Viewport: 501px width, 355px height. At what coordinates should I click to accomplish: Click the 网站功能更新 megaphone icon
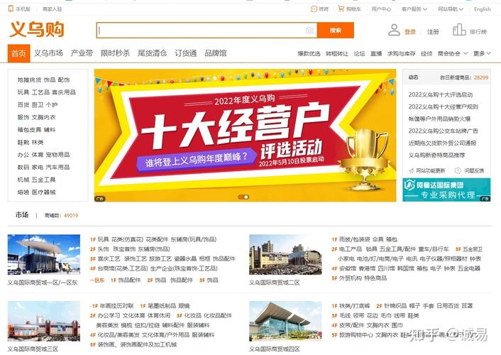click(x=411, y=170)
